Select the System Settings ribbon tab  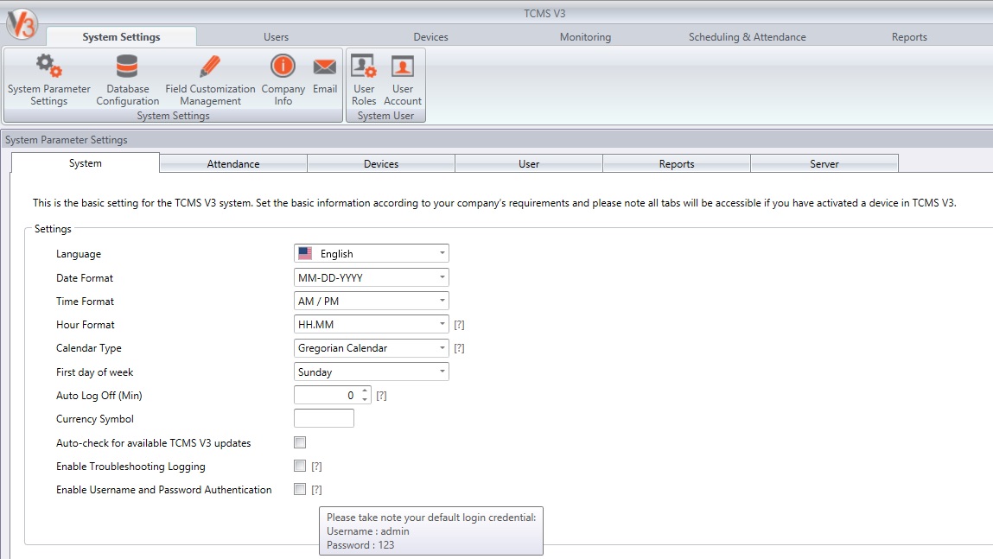121,36
